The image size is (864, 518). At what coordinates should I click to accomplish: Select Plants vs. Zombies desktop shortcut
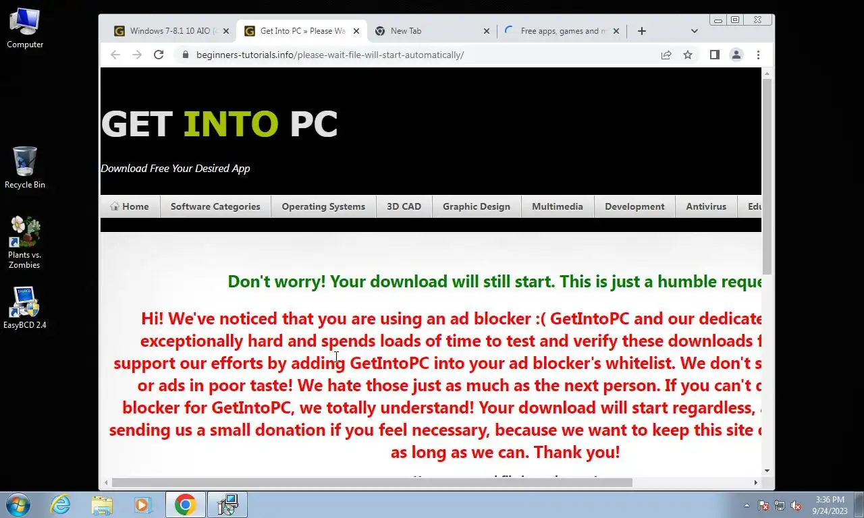[x=24, y=243]
